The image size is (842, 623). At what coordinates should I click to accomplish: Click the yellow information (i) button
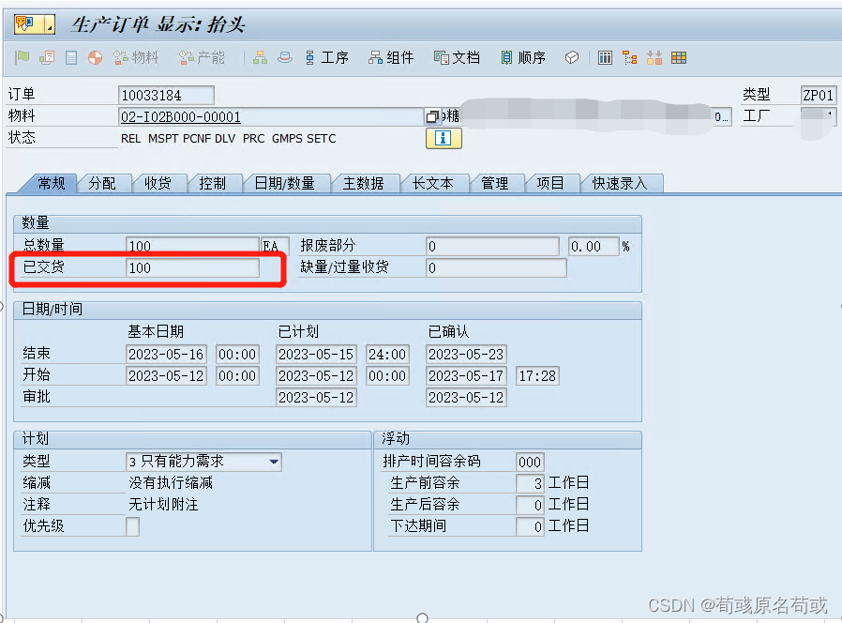click(x=444, y=138)
